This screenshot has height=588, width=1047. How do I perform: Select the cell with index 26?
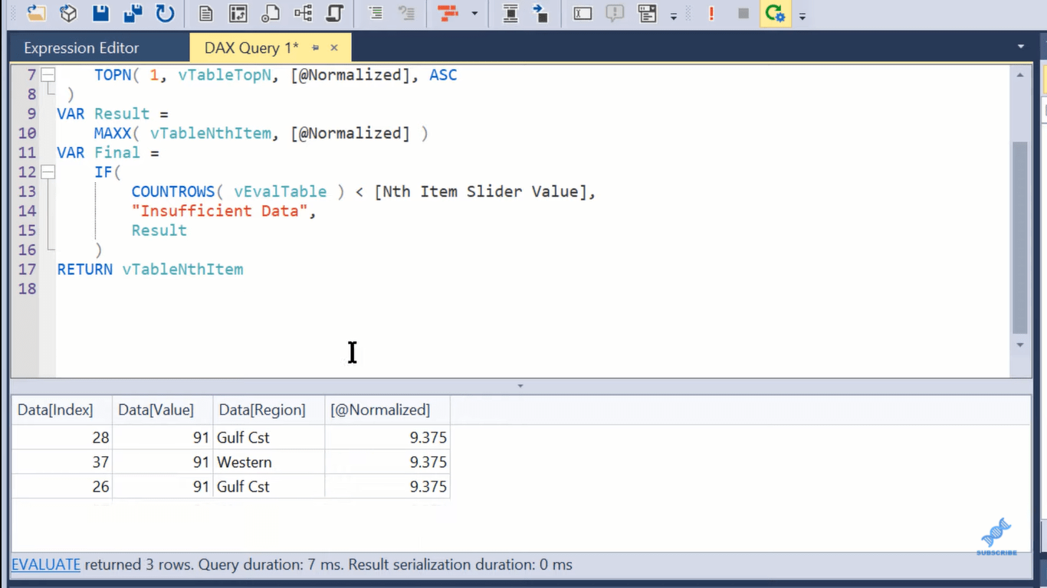(62, 487)
